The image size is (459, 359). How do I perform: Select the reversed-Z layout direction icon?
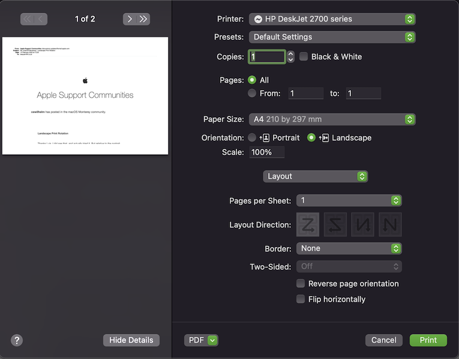coord(335,225)
